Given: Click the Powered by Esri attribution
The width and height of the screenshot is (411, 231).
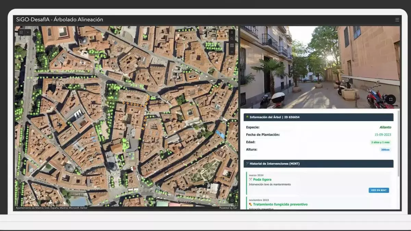Looking at the screenshot, I should (x=228, y=208).
